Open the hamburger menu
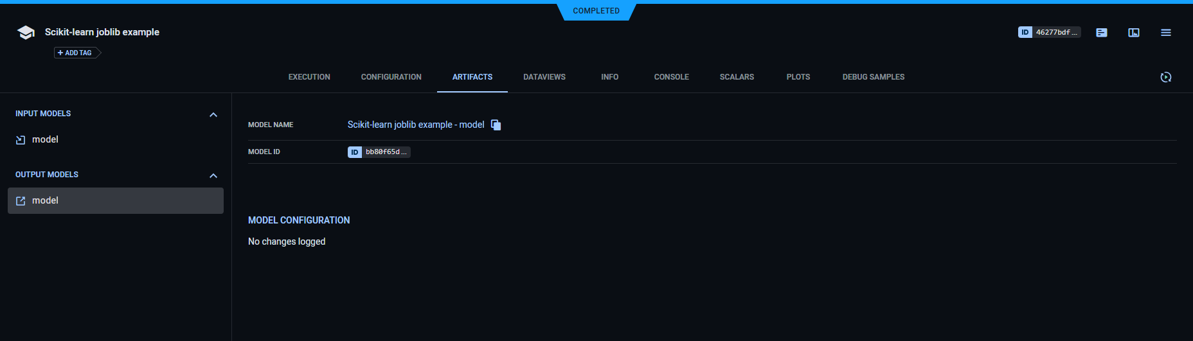Viewport: 1193px width, 341px height. (1165, 33)
